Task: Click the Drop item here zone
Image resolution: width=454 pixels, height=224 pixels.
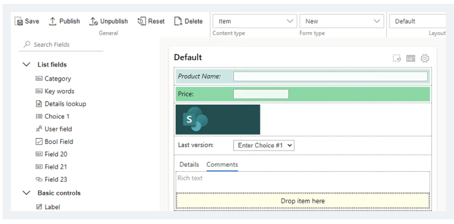Action: click(x=303, y=201)
